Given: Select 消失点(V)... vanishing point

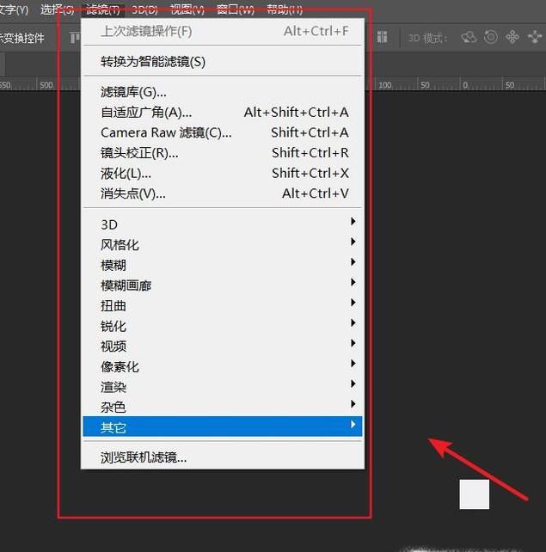Looking at the screenshot, I should [223, 193].
